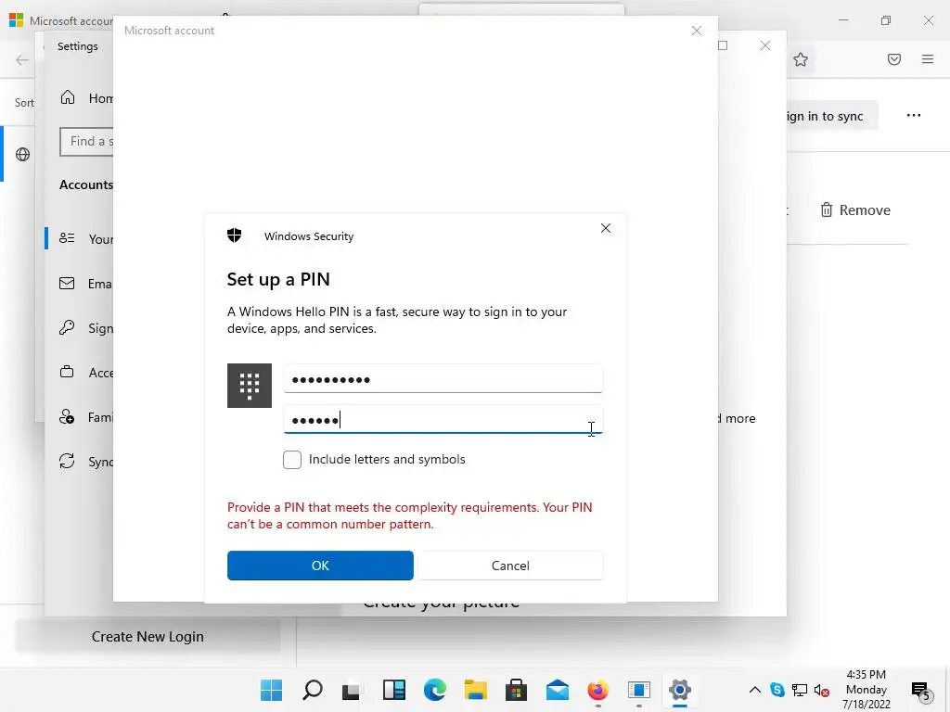Open Email & accounts settings item
Image resolution: width=950 pixels, height=712 pixels.
(86, 284)
